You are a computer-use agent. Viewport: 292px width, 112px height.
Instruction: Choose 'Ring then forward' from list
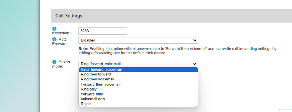tap(138, 74)
